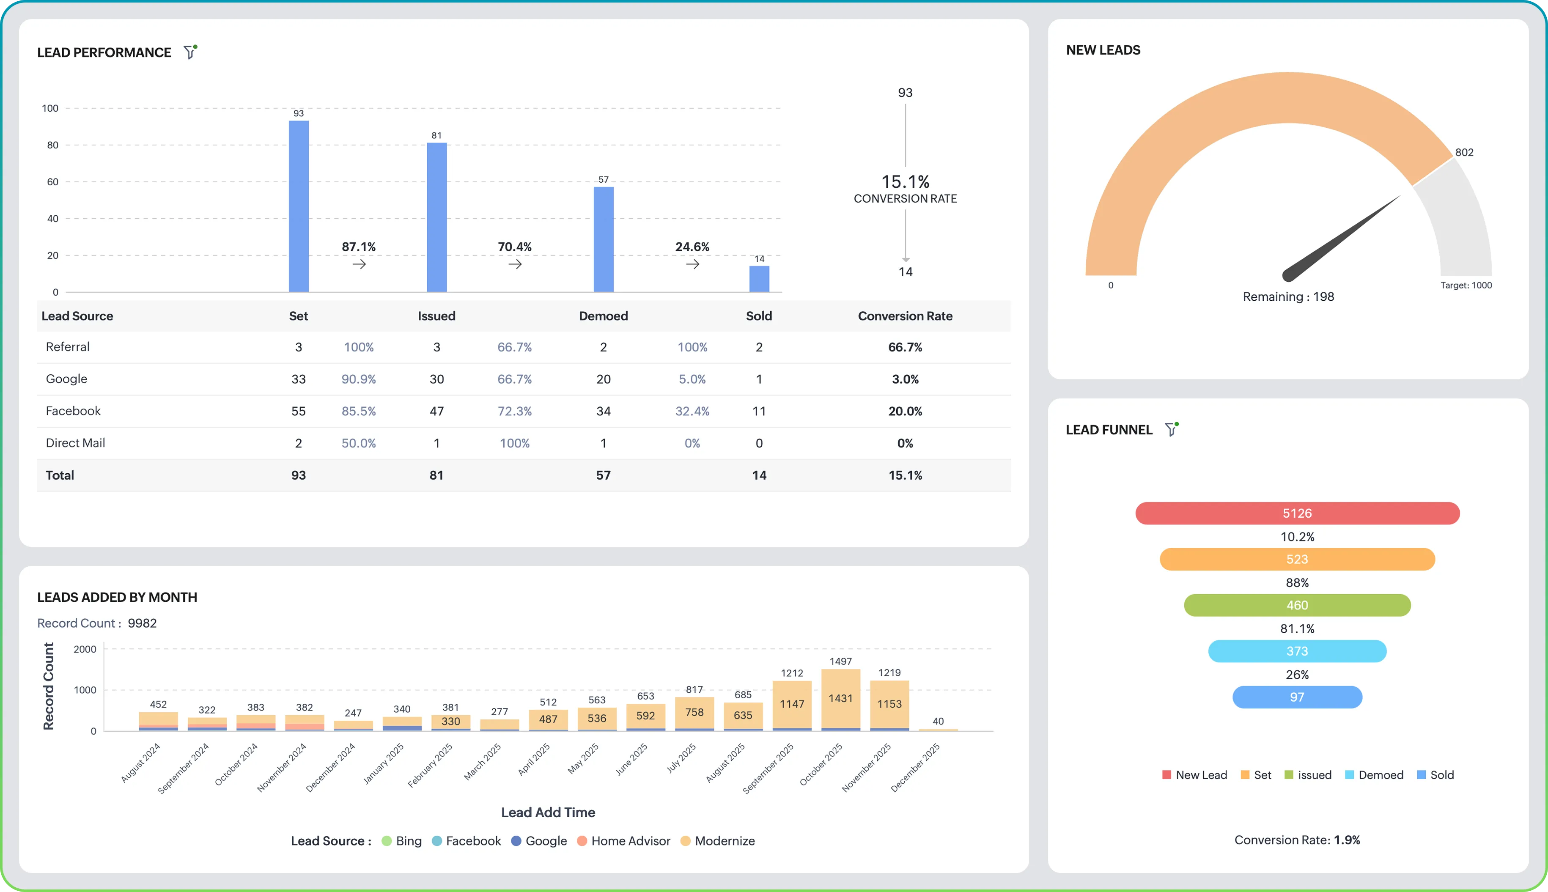1548x892 pixels.
Task: Click the New Lead funnel legend swatch
Action: click(1166, 775)
